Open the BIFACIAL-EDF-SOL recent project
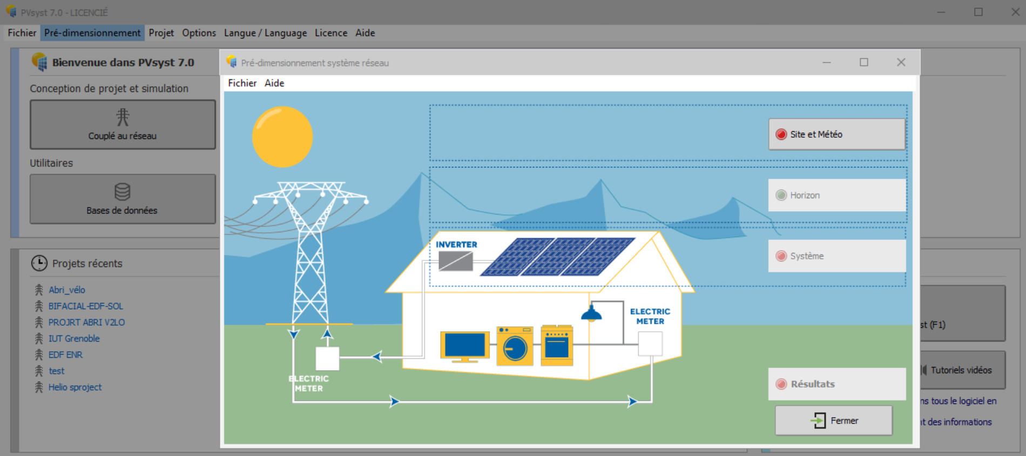 (x=86, y=306)
